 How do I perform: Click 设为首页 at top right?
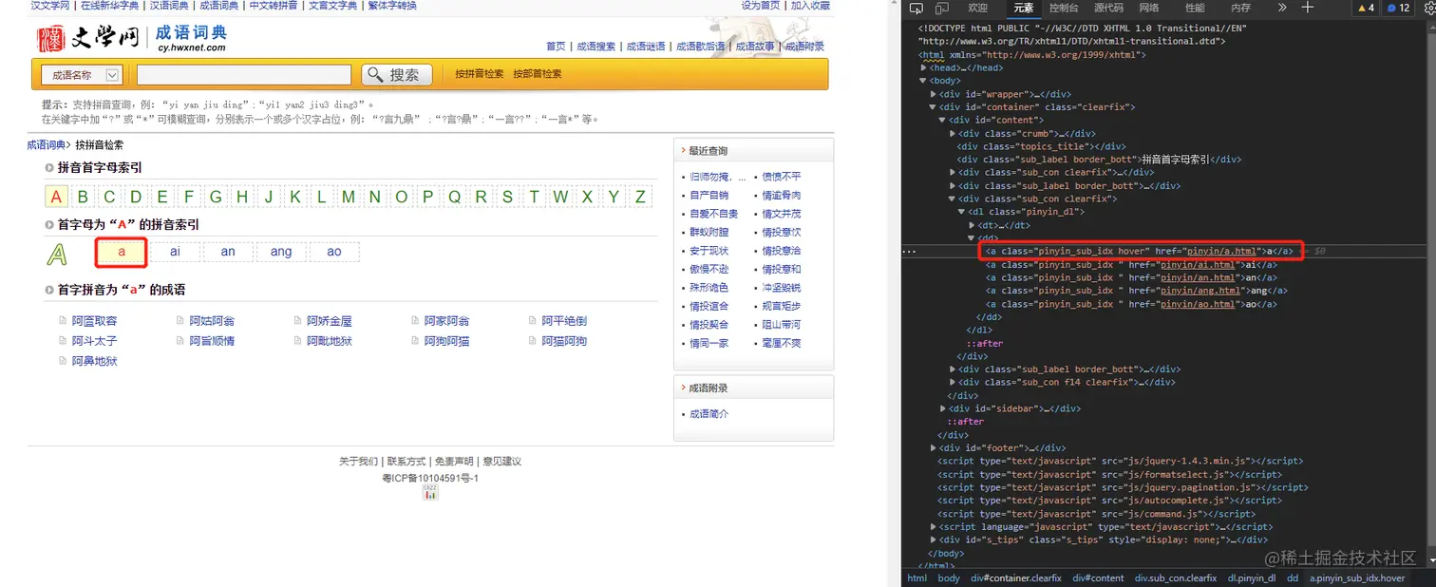(760, 6)
